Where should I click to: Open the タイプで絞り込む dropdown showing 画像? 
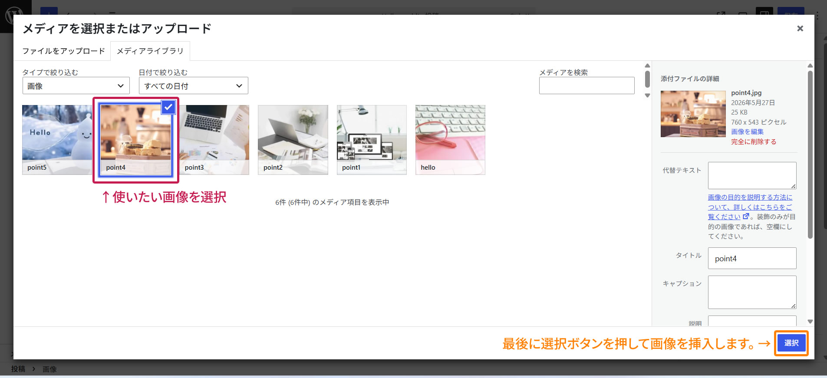(76, 85)
